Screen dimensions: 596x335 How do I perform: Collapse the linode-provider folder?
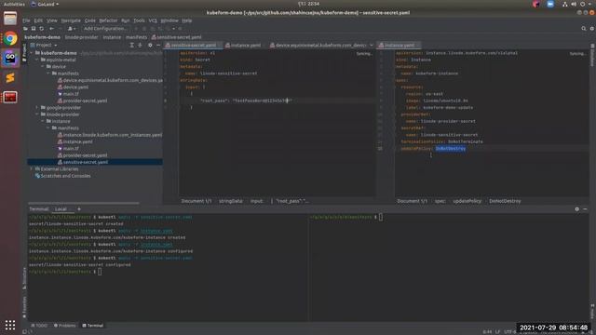point(37,114)
